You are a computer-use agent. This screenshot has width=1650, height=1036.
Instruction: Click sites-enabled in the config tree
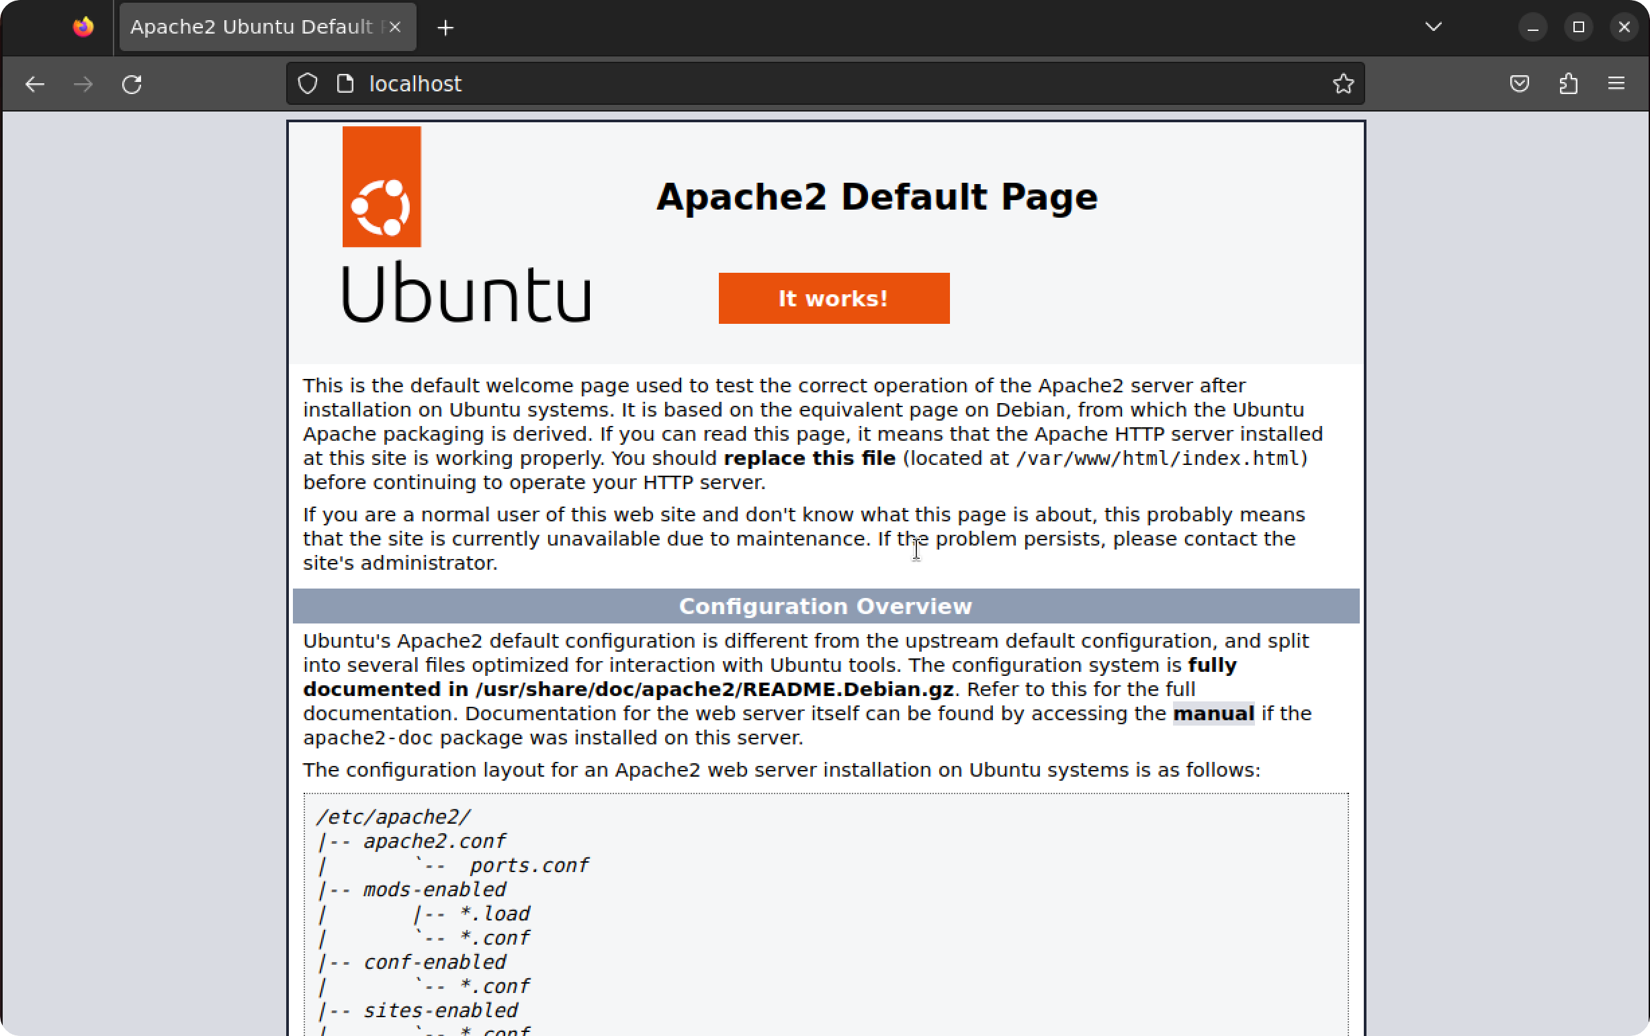(x=441, y=1010)
